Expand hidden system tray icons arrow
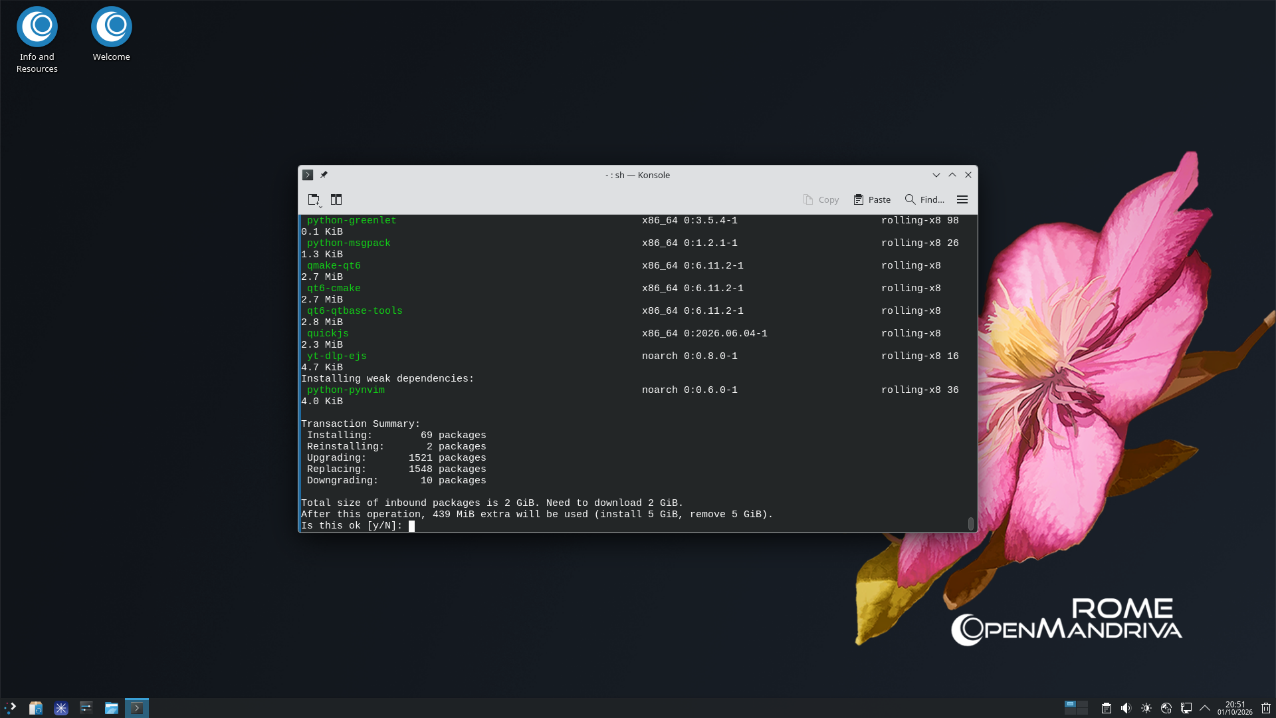 pyautogui.click(x=1205, y=708)
